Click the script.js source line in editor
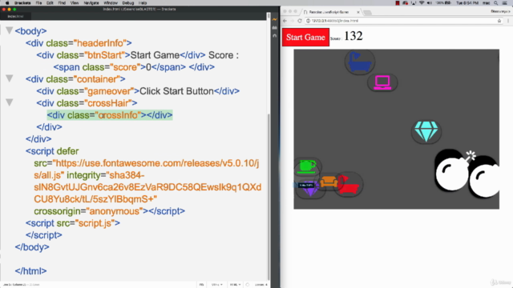 tap(73, 223)
